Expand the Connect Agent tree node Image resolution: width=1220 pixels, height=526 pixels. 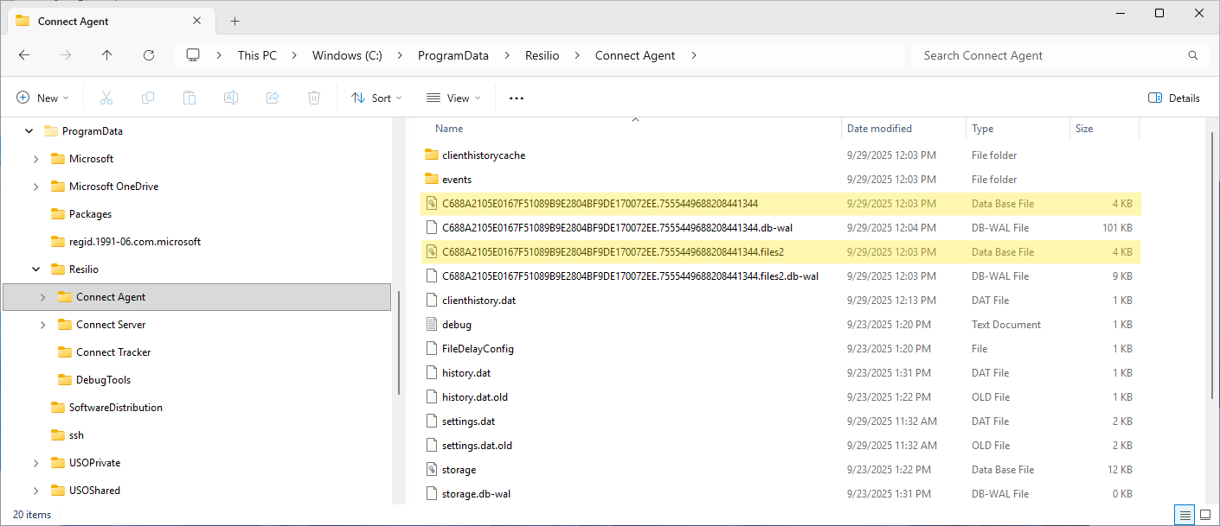point(42,297)
